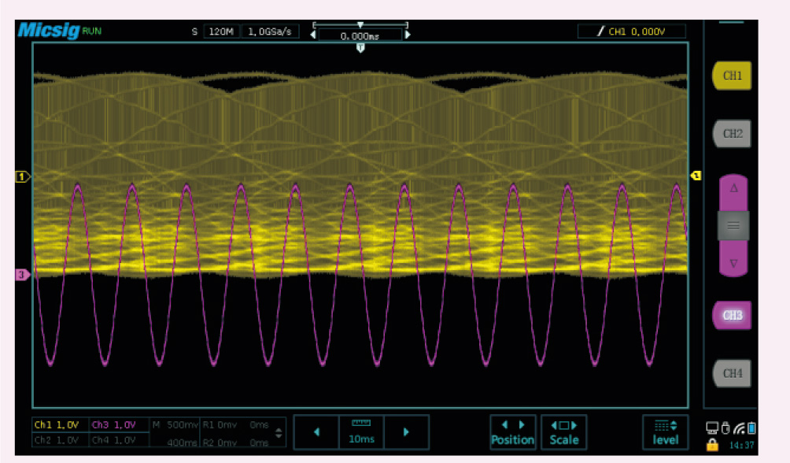Tap the Wi-Fi status icon
790x463 pixels.
[738, 428]
